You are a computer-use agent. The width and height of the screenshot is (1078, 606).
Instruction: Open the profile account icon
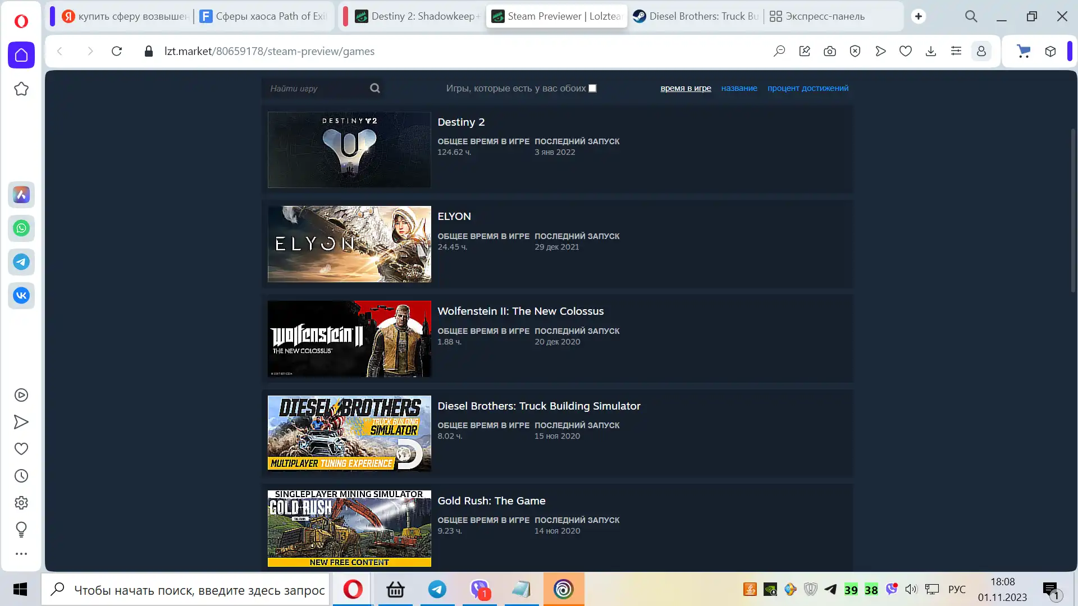pyautogui.click(x=981, y=51)
